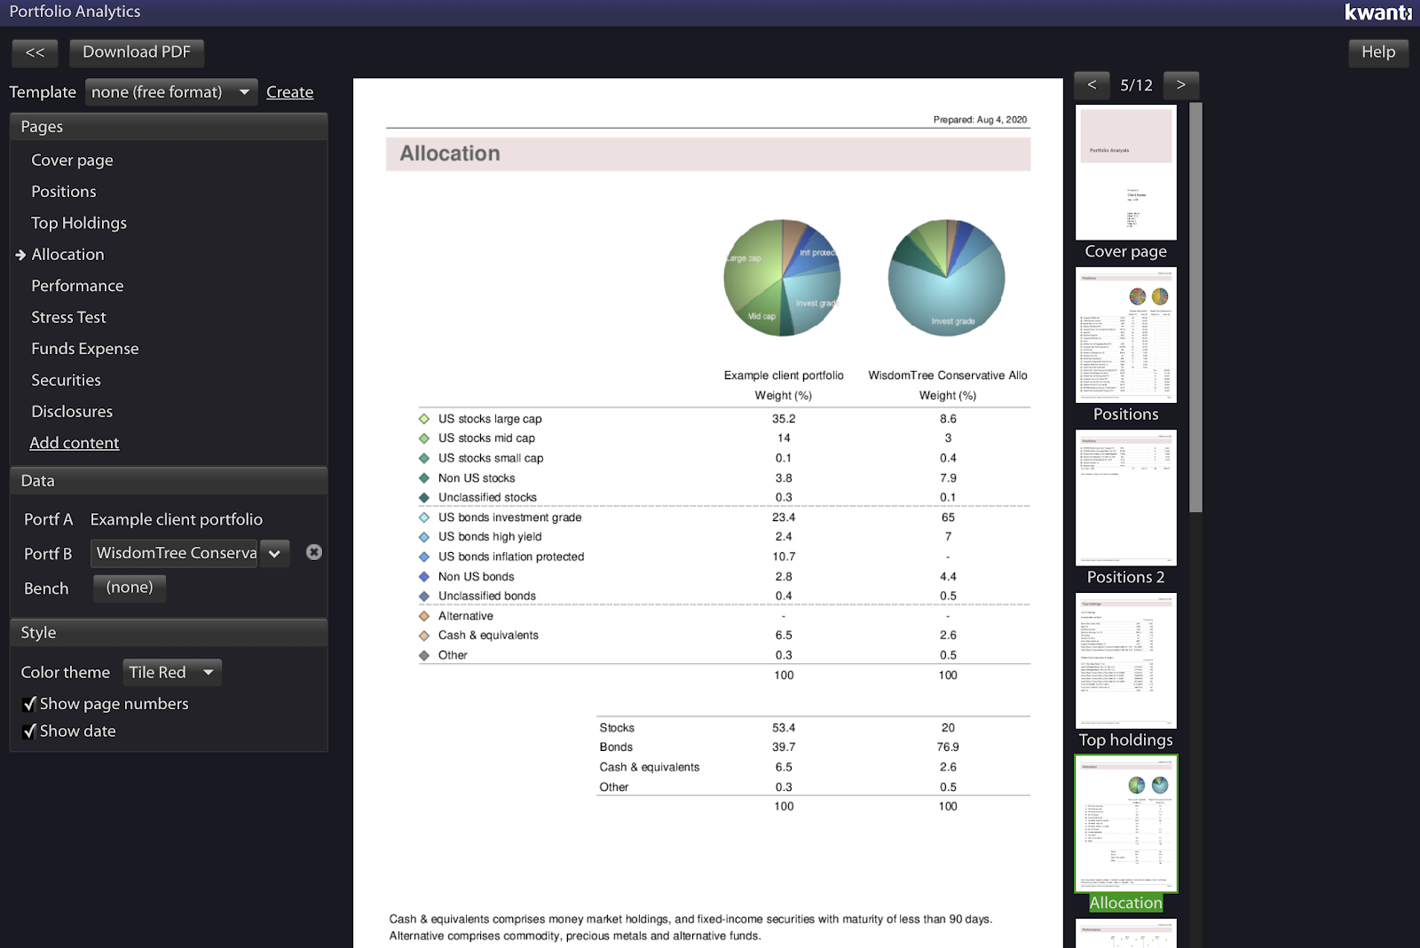Click the WisdomTree Conserva portfolio field
The height and width of the screenshot is (948, 1420).
click(x=174, y=554)
